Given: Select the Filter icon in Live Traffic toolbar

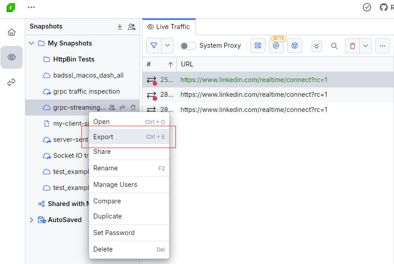Looking at the screenshot, I should coord(154,46).
